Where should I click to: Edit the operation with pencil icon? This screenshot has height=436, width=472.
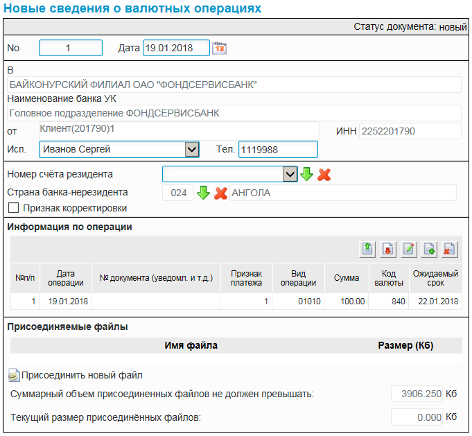[409, 249]
